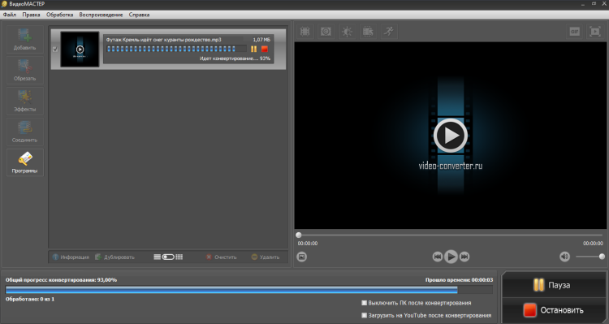Screen dimensions: 609x324
Task: Skip to previous with rewind button
Action: click(x=438, y=257)
